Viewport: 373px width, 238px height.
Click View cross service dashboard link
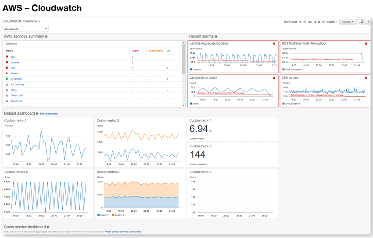point(123,231)
